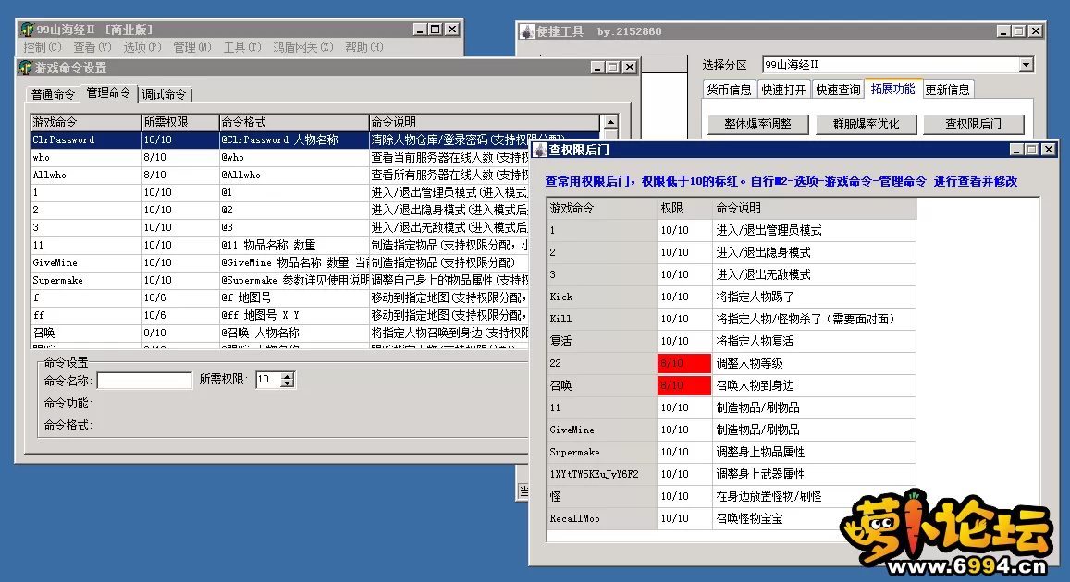Viewport: 1070px width, 582px height.
Task: Open the 管理(M) menu
Action: [x=191, y=47]
